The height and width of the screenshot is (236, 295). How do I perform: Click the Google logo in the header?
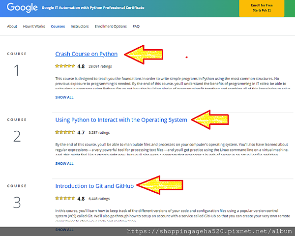pyautogui.click(x=22, y=7)
